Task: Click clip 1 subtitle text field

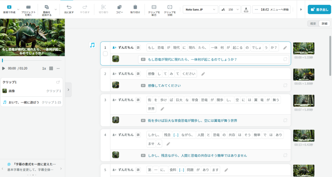Action: (x=214, y=60)
